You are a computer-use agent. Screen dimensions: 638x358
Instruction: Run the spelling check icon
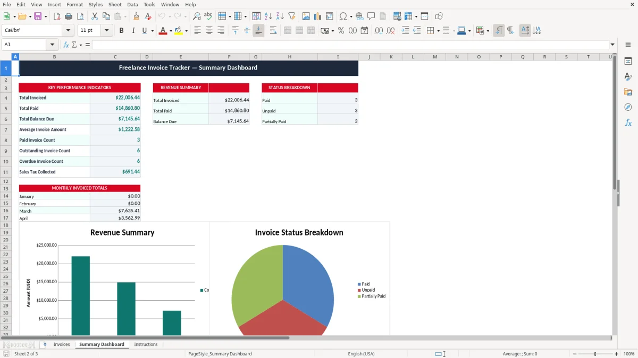click(208, 16)
